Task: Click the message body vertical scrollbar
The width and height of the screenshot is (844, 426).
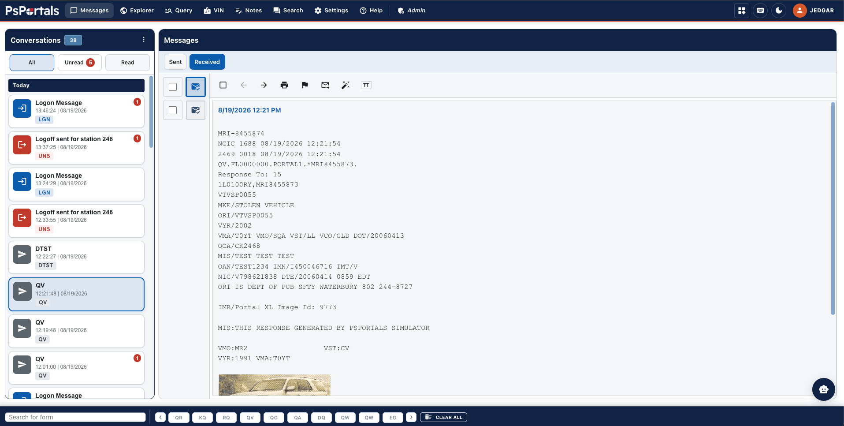Action: [x=833, y=209]
